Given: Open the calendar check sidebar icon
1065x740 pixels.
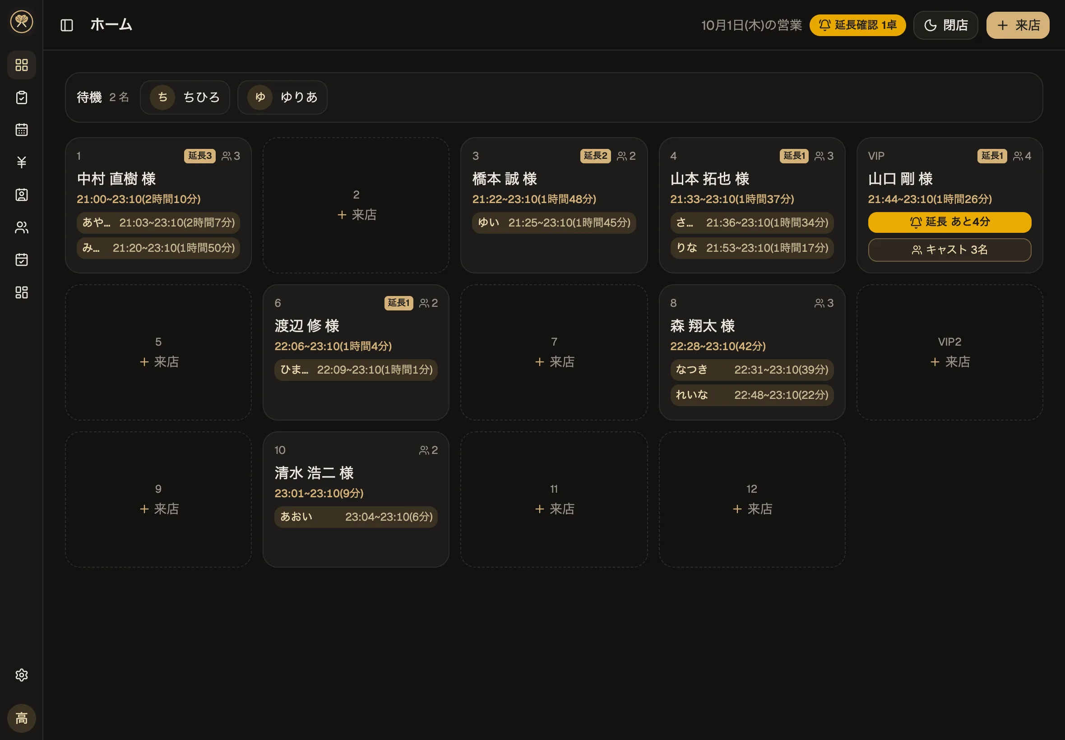Looking at the screenshot, I should click(21, 259).
